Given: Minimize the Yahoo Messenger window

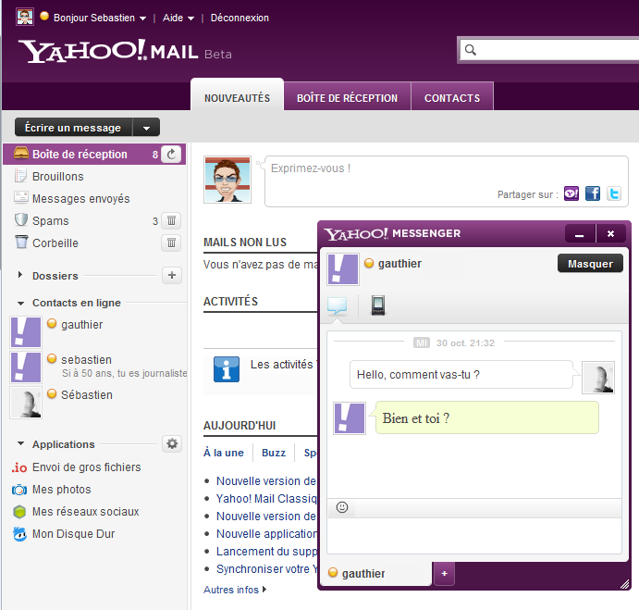Looking at the screenshot, I should (x=580, y=234).
